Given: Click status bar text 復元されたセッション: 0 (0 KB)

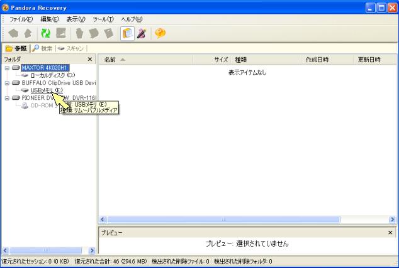Looking at the screenshot, I should click(x=35, y=261).
